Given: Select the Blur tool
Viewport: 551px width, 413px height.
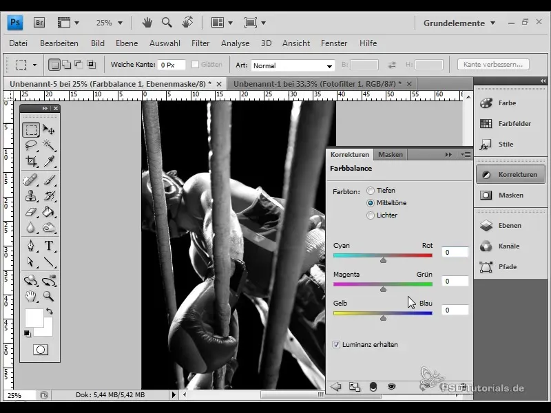Looking at the screenshot, I should coord(31,228).
